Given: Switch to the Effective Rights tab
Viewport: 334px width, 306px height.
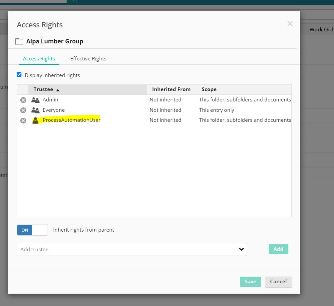Looking at the screenshot, I should point(88,59).
